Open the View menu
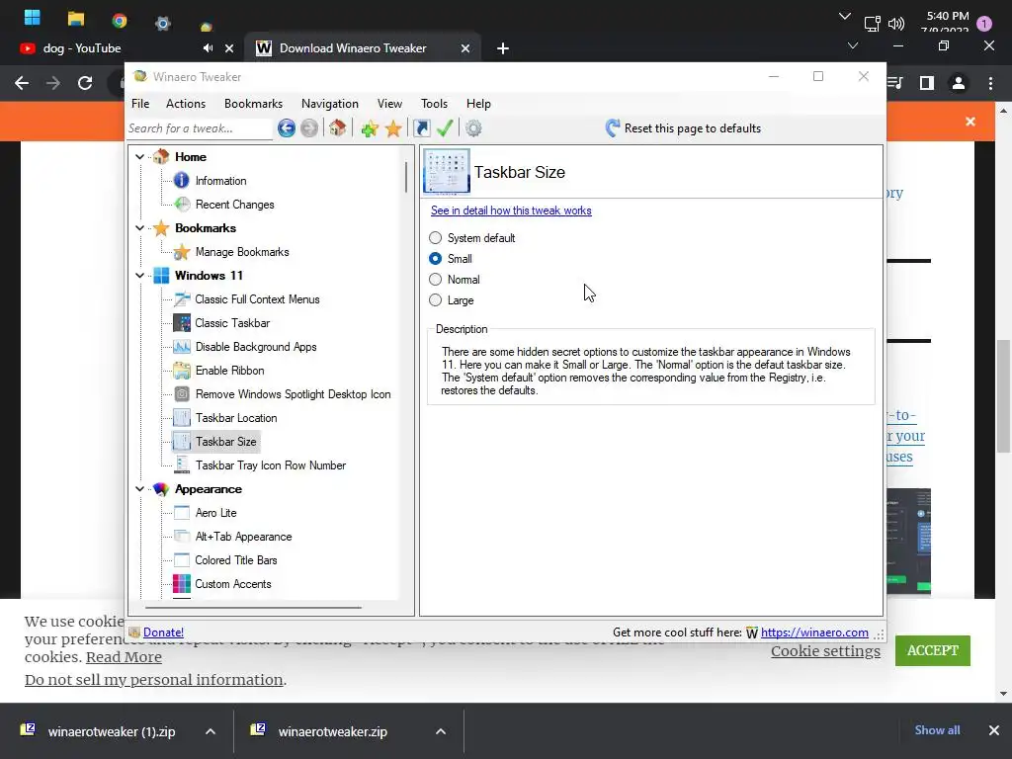This screenshot has width=1012, height=759. tap(389, 103)
